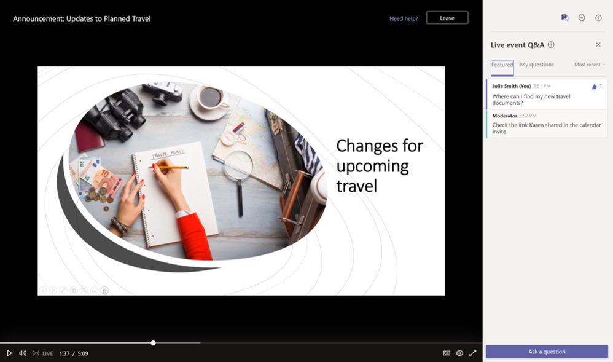Click the video progress slider handle

coord(154,343)
